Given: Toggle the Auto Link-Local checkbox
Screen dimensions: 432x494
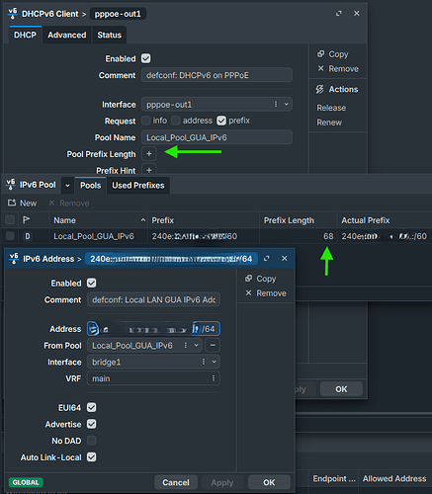Looking at the screenshot, I should (x=92, y=457).
